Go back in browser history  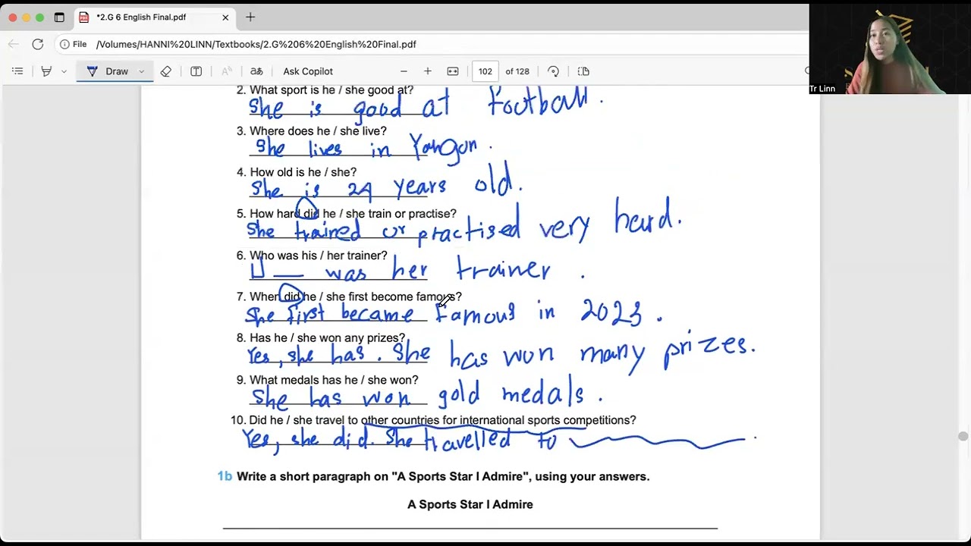coord(14,44)
